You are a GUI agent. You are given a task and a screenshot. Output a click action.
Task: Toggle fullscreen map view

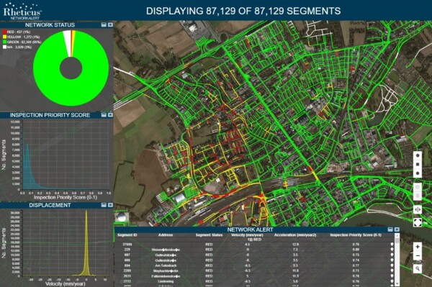418,222
